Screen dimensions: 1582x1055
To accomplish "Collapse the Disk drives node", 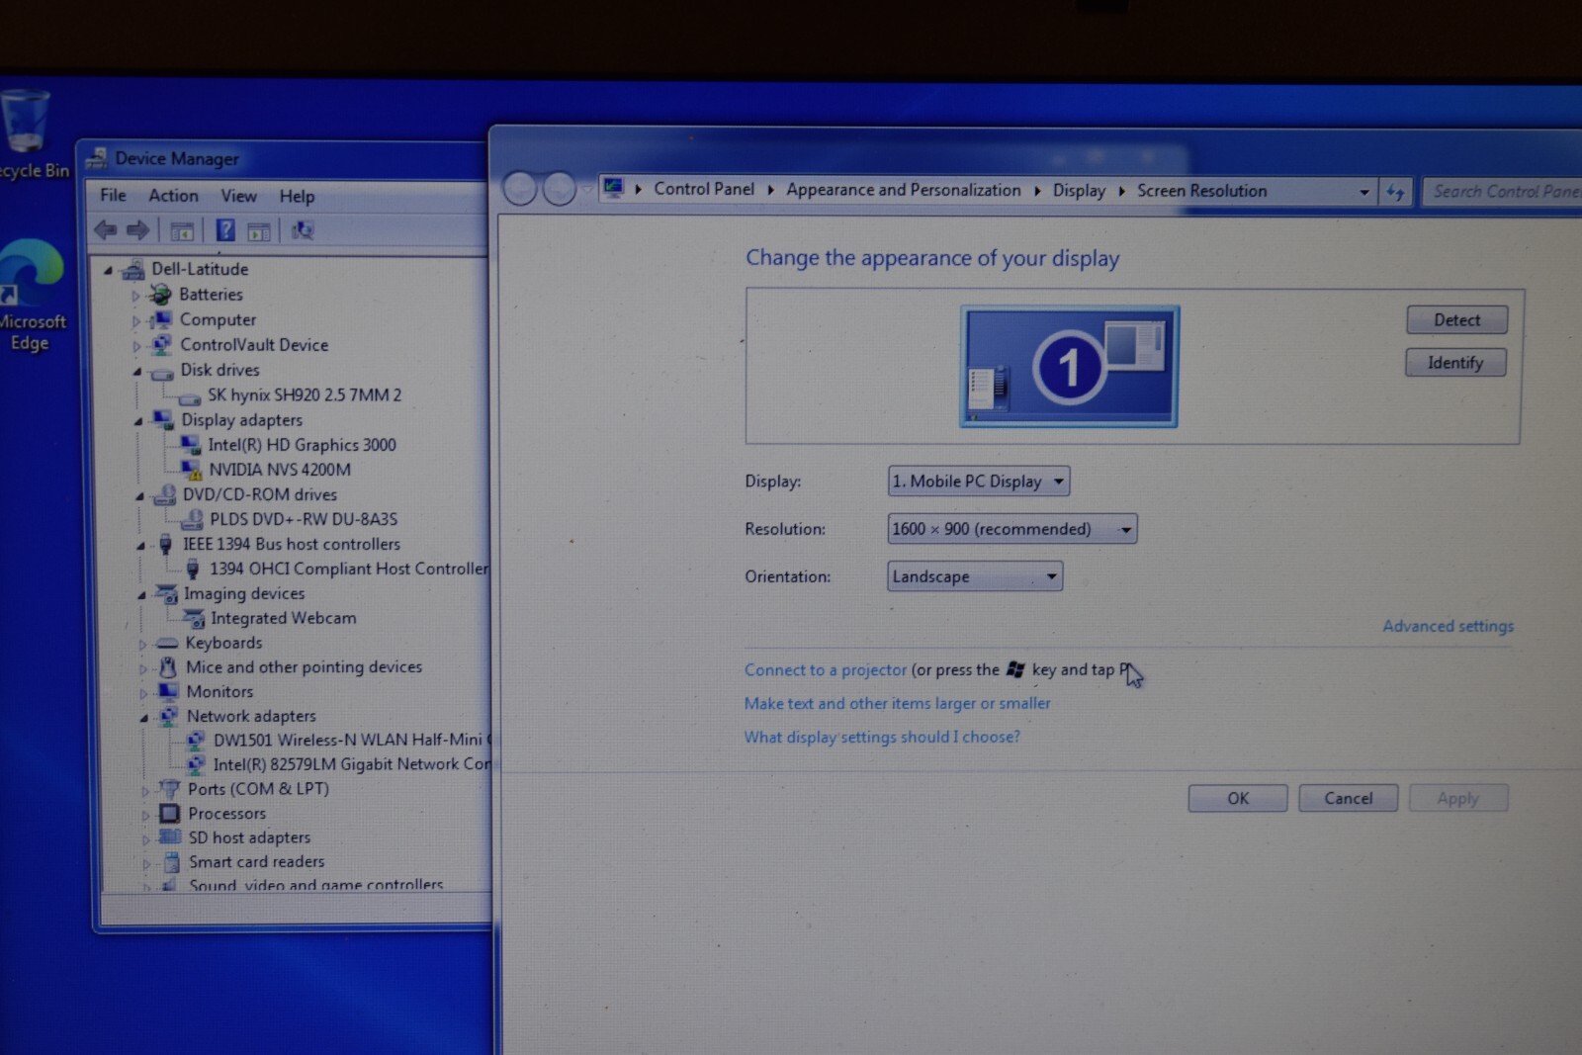I will [137, 371].
